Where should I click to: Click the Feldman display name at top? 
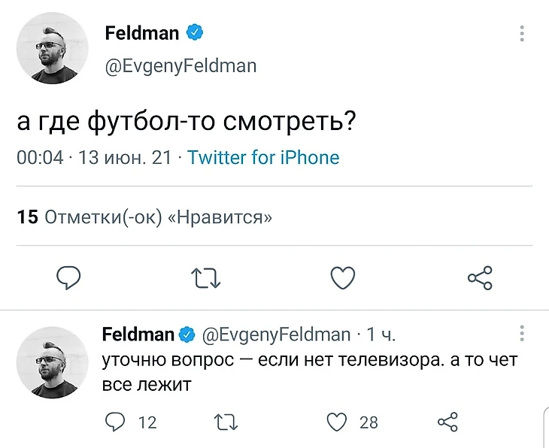tap(141, 33)
